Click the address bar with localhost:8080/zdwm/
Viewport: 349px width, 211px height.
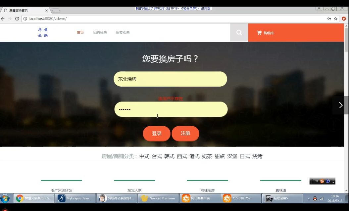(x=174, y=19)
